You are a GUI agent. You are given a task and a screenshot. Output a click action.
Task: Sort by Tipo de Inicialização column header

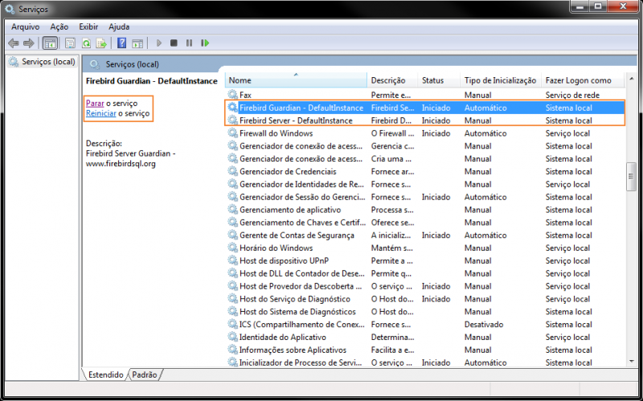[500, 80]
